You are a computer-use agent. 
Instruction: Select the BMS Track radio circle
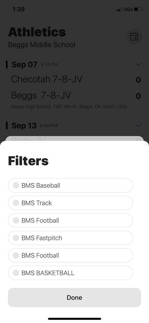point(16,203)
